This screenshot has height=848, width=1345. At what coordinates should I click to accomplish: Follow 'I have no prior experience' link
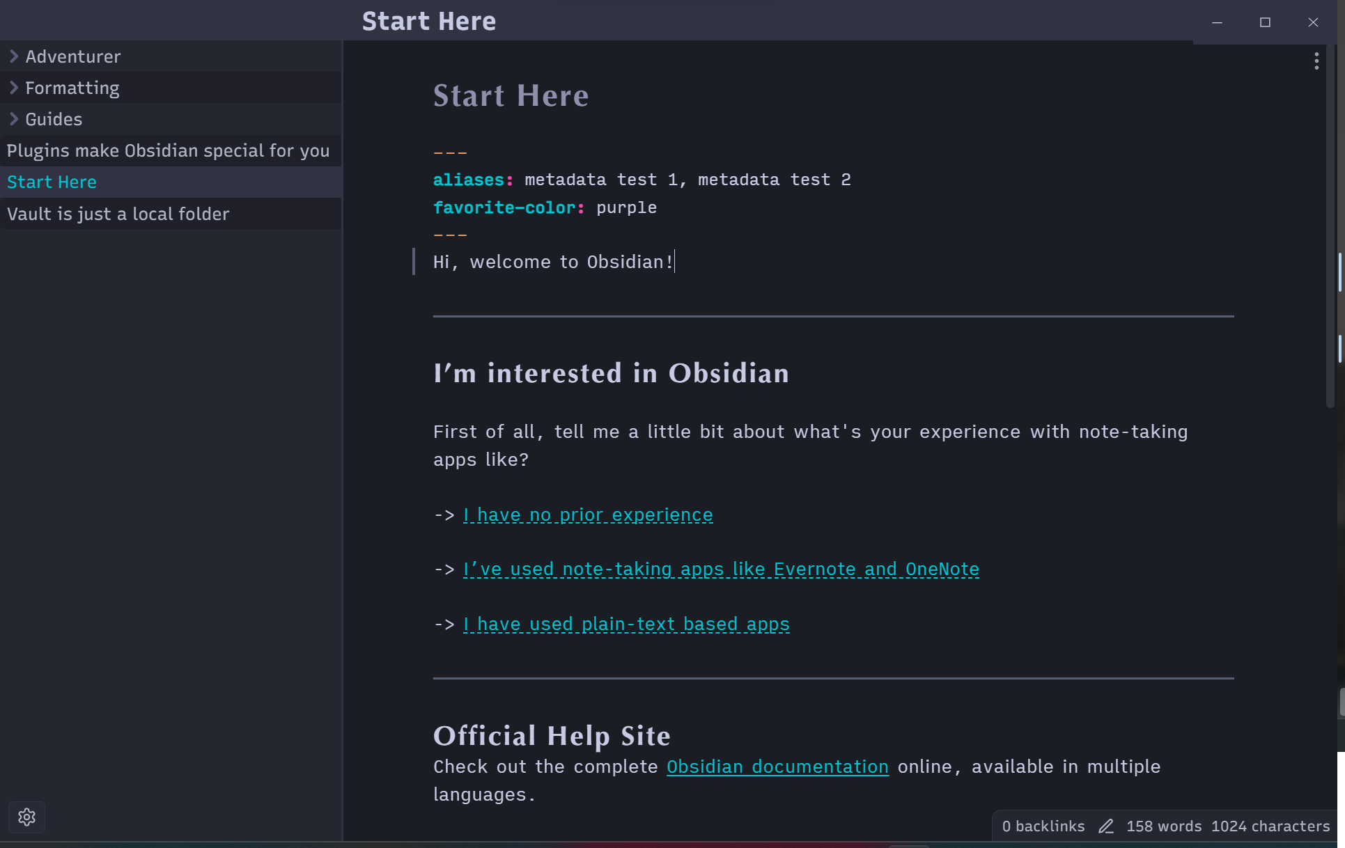coord(588,515)
